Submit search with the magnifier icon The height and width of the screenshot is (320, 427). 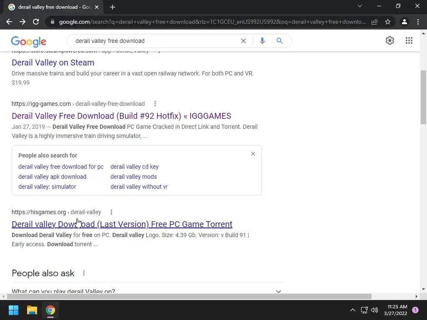pyautogui.click(x=279, y=41)
